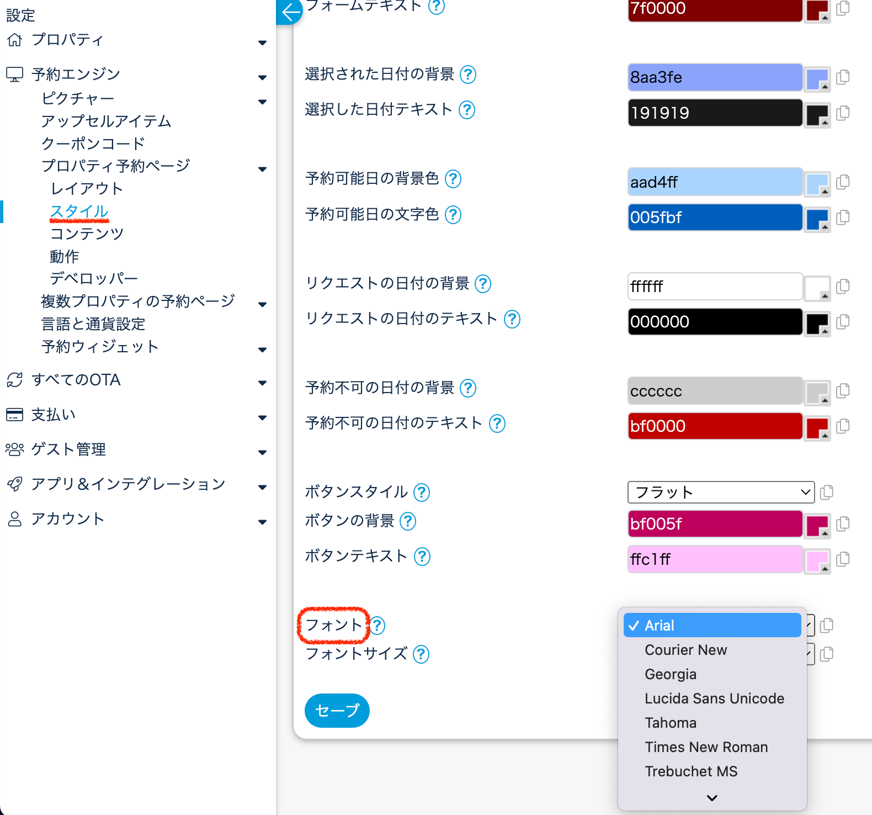Click help icon next to 予約可能日の文字色

[453, 215]
